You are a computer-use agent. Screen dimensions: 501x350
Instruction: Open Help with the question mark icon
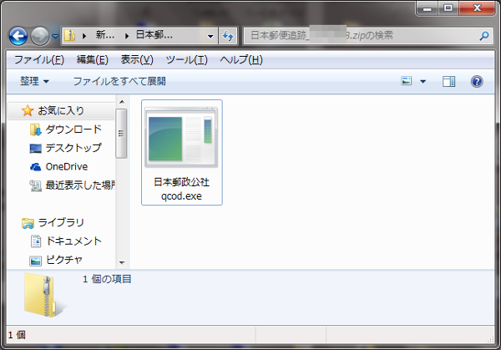pyautogui.click(x=477, y=81)
